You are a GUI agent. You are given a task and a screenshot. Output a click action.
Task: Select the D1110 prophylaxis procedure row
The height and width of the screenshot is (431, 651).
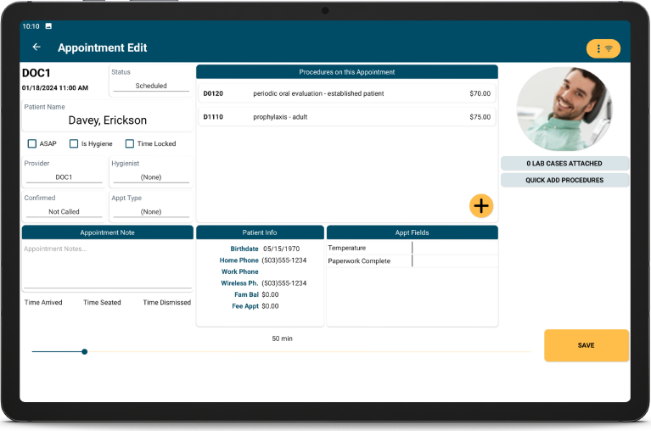pyautogui.click(x=346, y=117)
